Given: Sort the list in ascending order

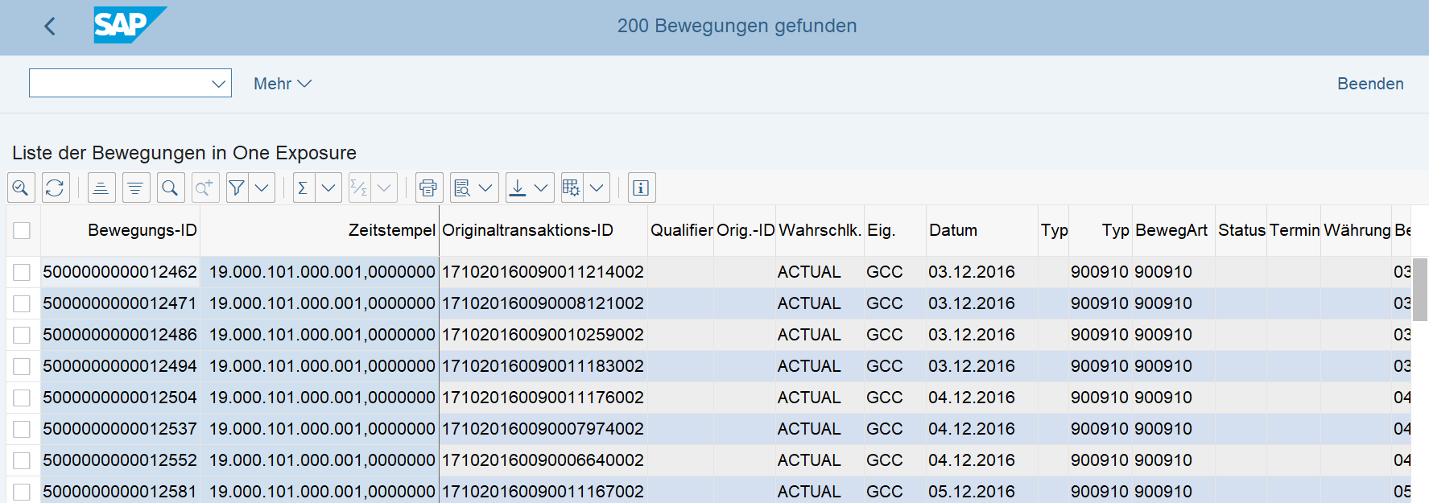Looking at the screenshot, I should click(101, 188).
